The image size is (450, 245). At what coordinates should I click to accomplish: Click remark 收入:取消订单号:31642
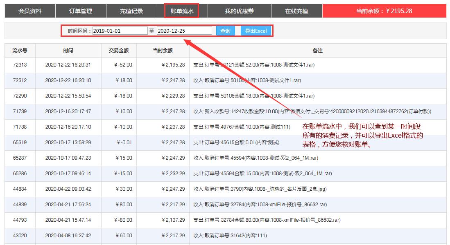coord(230,236)
